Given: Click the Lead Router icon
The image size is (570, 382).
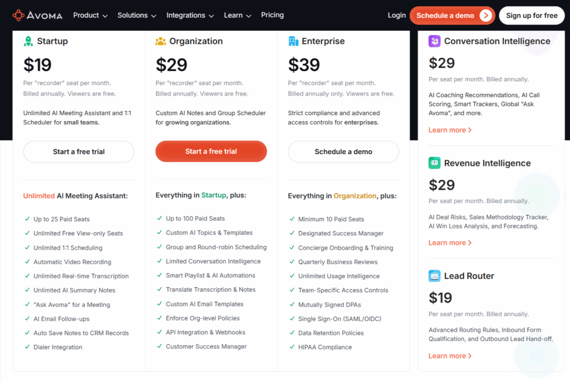Looking at the screenshot, I should coord(435,276).
